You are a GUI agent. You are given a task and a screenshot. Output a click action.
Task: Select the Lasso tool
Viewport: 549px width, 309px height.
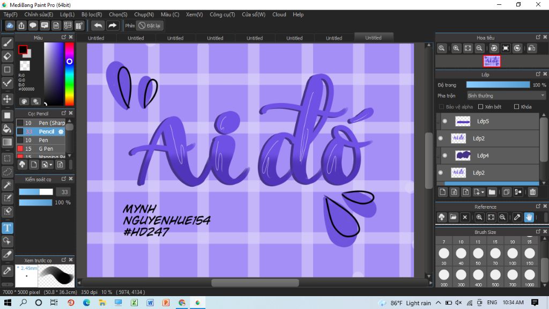tap(8, 172)
